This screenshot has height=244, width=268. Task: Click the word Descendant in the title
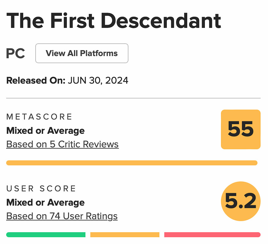pyautogui.click(x=161, y=21)
